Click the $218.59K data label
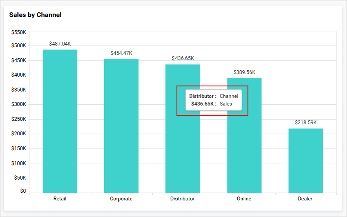 pos(305,123)
